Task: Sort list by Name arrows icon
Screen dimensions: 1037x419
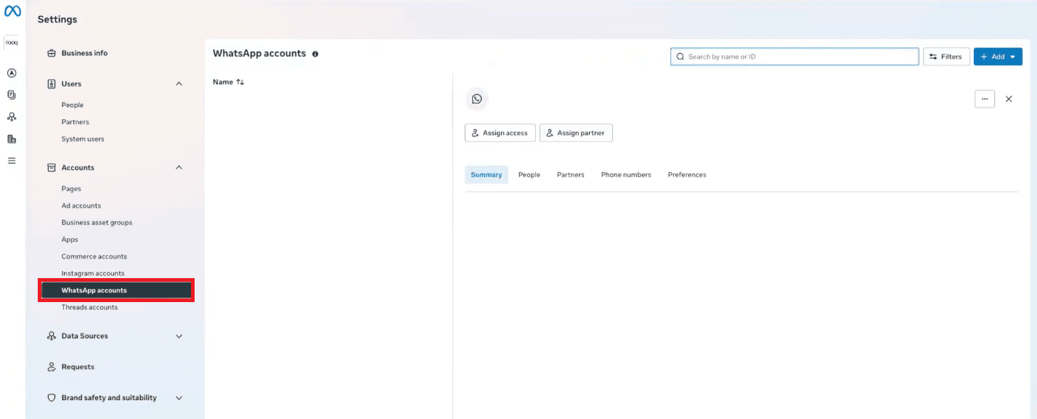Action: tap(240, 82)
